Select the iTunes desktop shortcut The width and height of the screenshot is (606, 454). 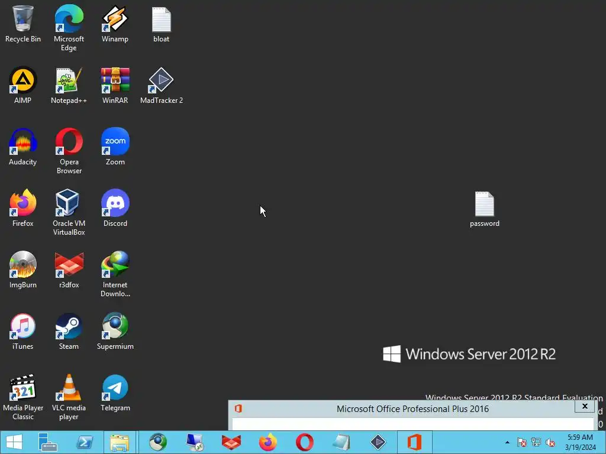pyautogui.click(x=23, y=331)
